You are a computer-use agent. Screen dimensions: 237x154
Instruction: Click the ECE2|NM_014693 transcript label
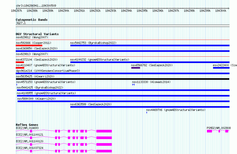27,128
